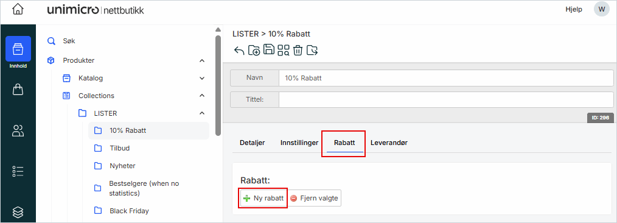
Task: Save using the floppy disk icon
Action: click(x=269, y=49)
